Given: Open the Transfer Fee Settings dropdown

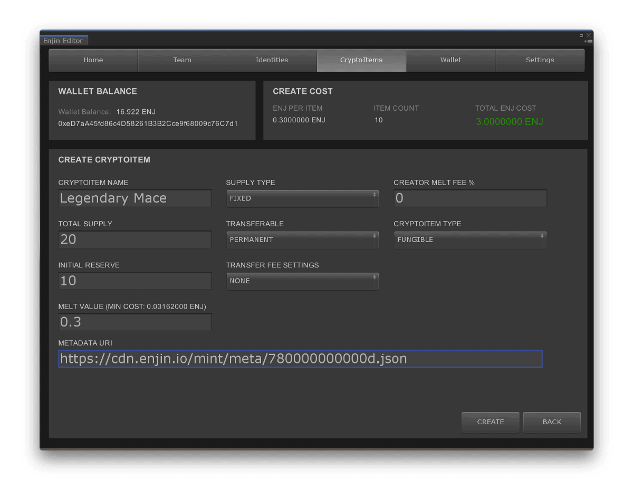Looking at the screenshot, I should (x=302, y=281).
